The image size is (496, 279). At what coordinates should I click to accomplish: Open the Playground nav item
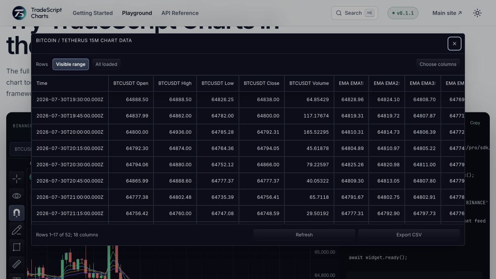tap(137, 13)
